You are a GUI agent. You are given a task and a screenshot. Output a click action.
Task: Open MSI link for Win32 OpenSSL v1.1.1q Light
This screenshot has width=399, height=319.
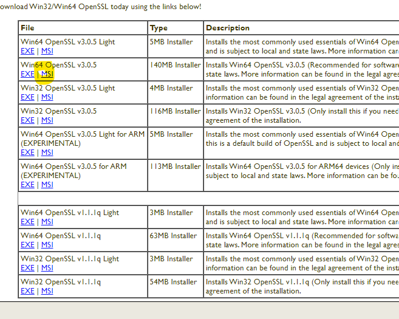click(x=47, y=268)
